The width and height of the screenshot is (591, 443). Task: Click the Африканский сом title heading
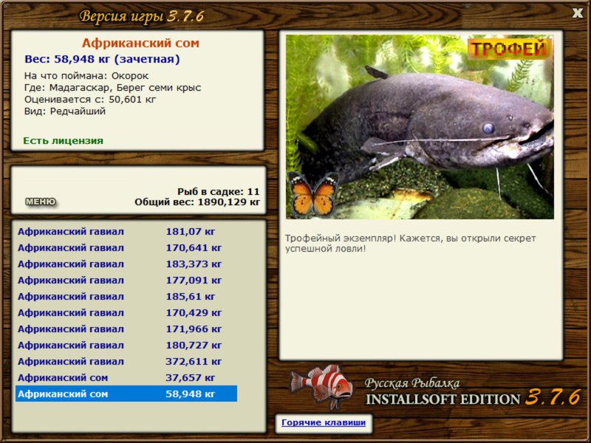(x=140, y=43)
